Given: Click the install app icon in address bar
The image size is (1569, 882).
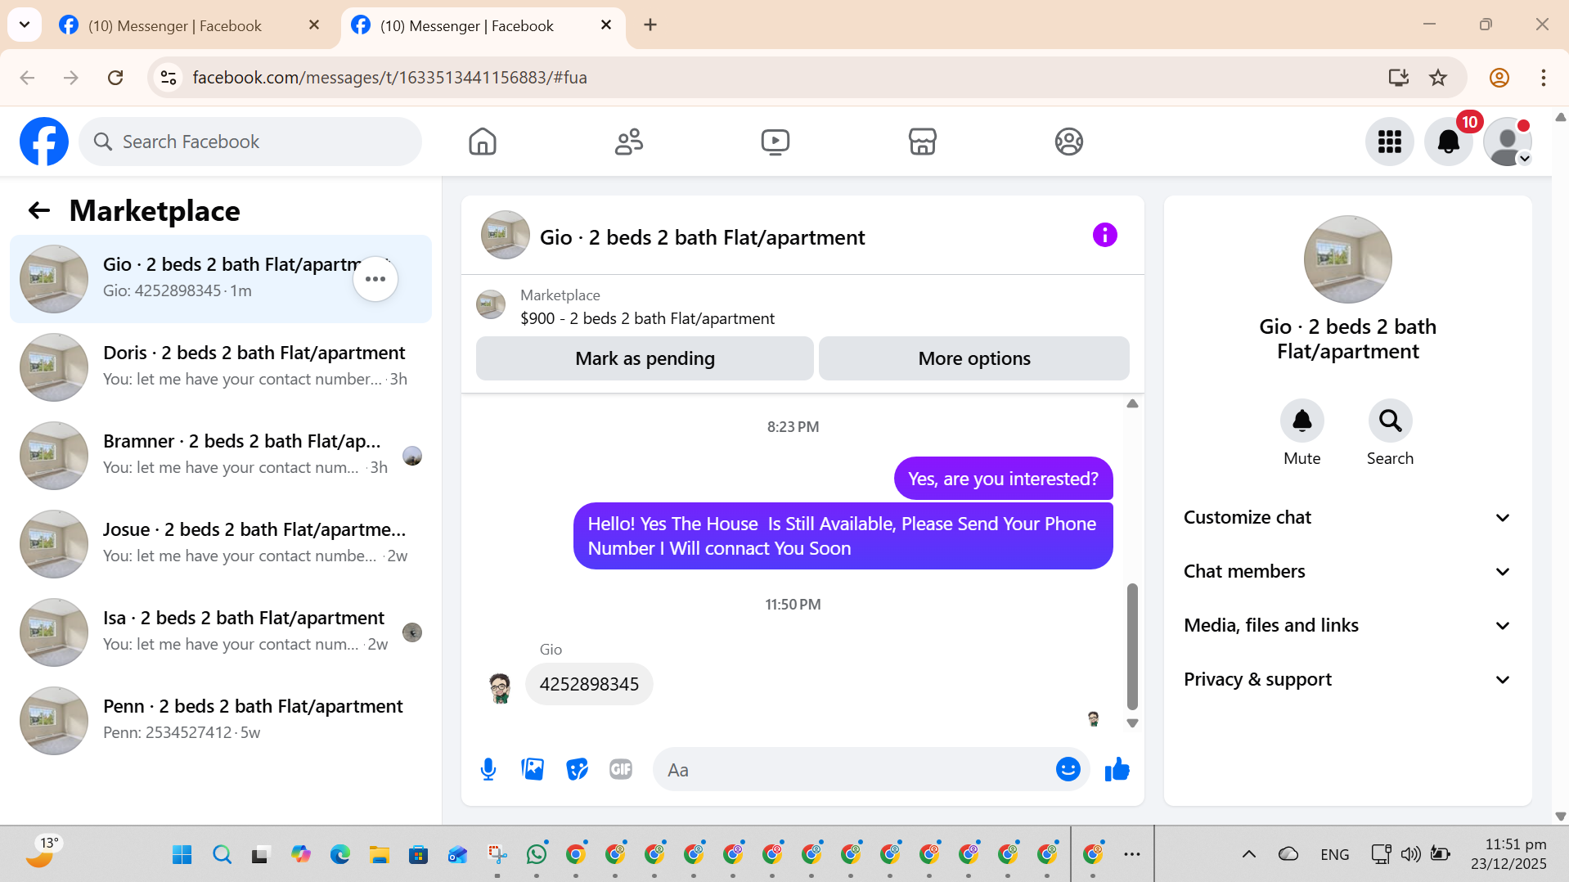Looking at the screenshot, I should [1398, 78].
